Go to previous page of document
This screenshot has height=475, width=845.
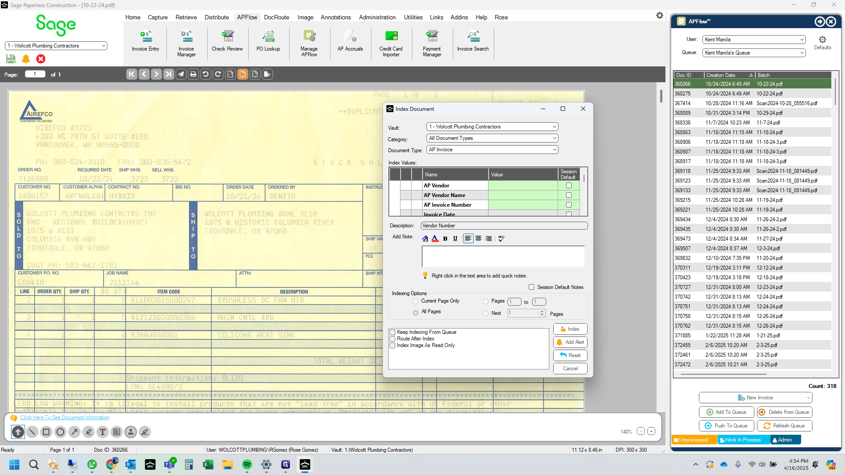pos(144,74)
